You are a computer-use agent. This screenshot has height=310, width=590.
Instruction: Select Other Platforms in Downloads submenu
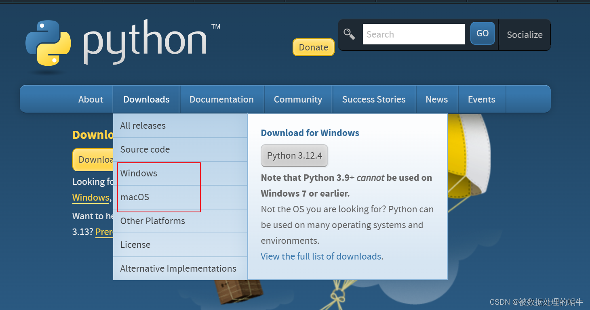click(180, 221)
